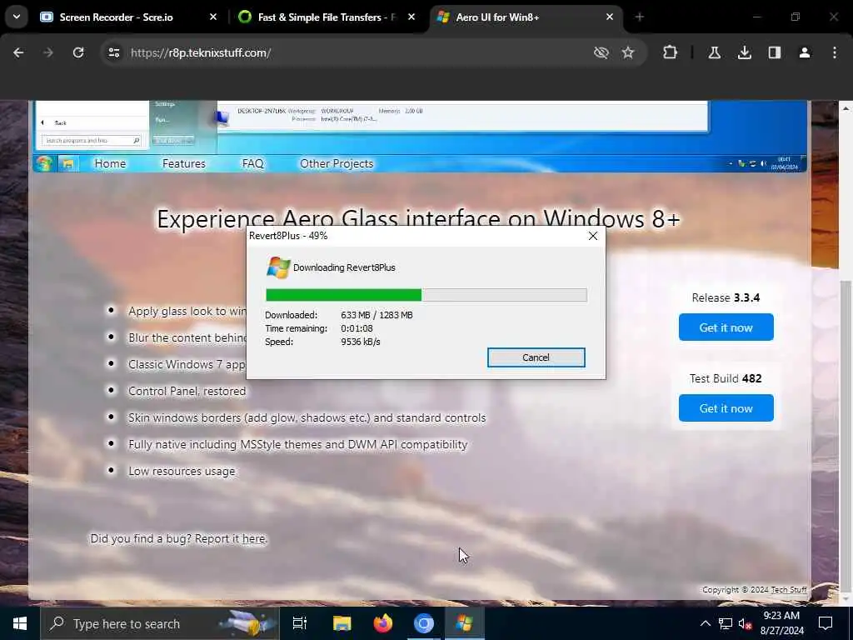Click the Windows 7 orb in page header
The image size is (853, 640).
coord(44,164)
